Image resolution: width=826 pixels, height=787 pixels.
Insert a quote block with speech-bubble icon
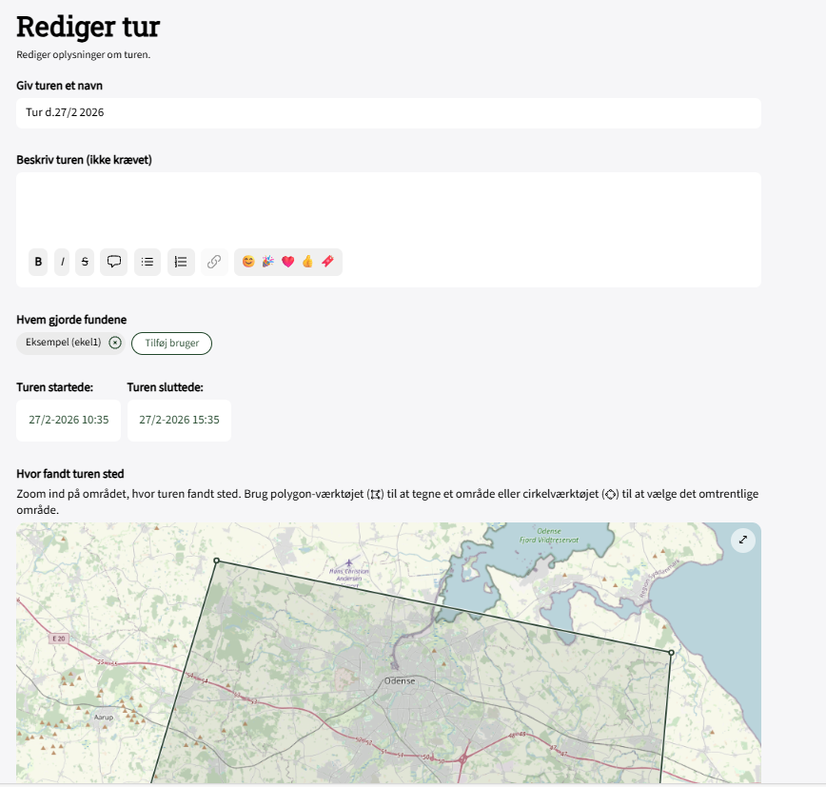tap(114, 262)
